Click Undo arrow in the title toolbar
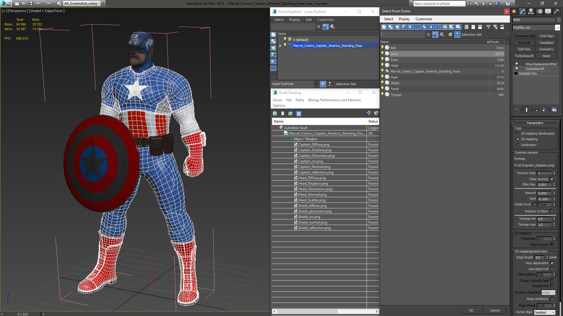 [38, 4]
